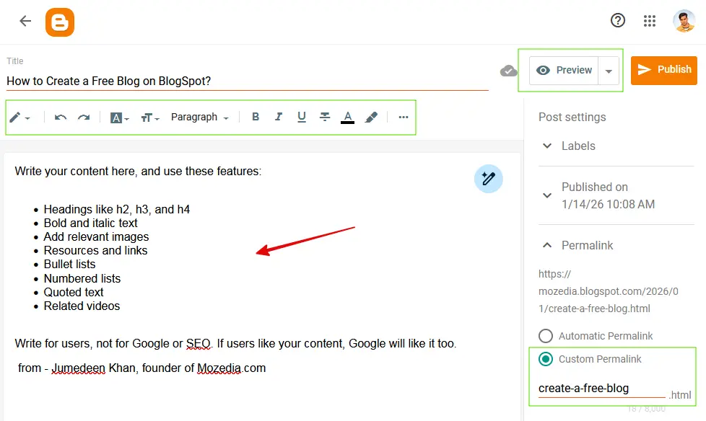Viewport: 706px width, 421px height.
Task: Toggle Underline formatting
Action: pos(301,117)
